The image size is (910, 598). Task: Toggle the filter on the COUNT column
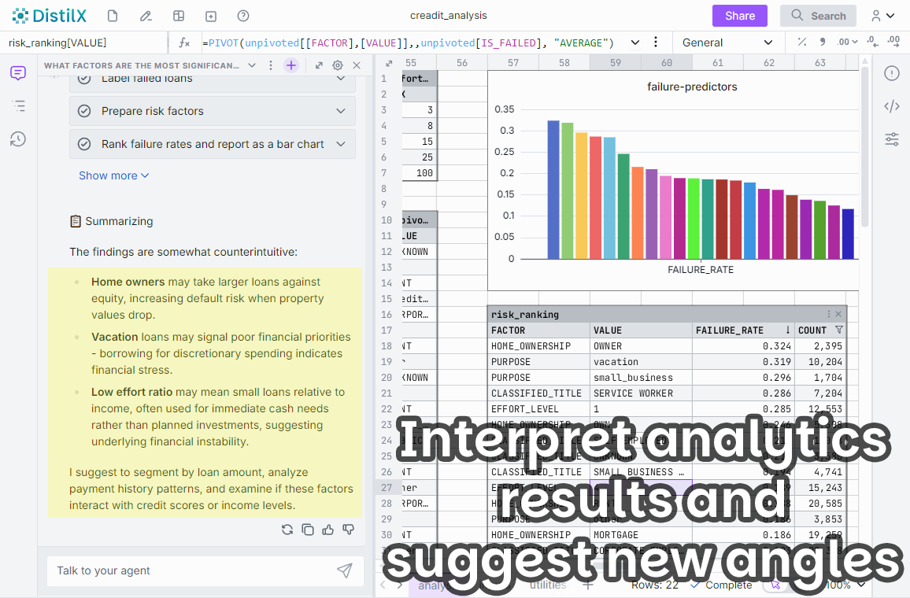[x=838, y=330]
